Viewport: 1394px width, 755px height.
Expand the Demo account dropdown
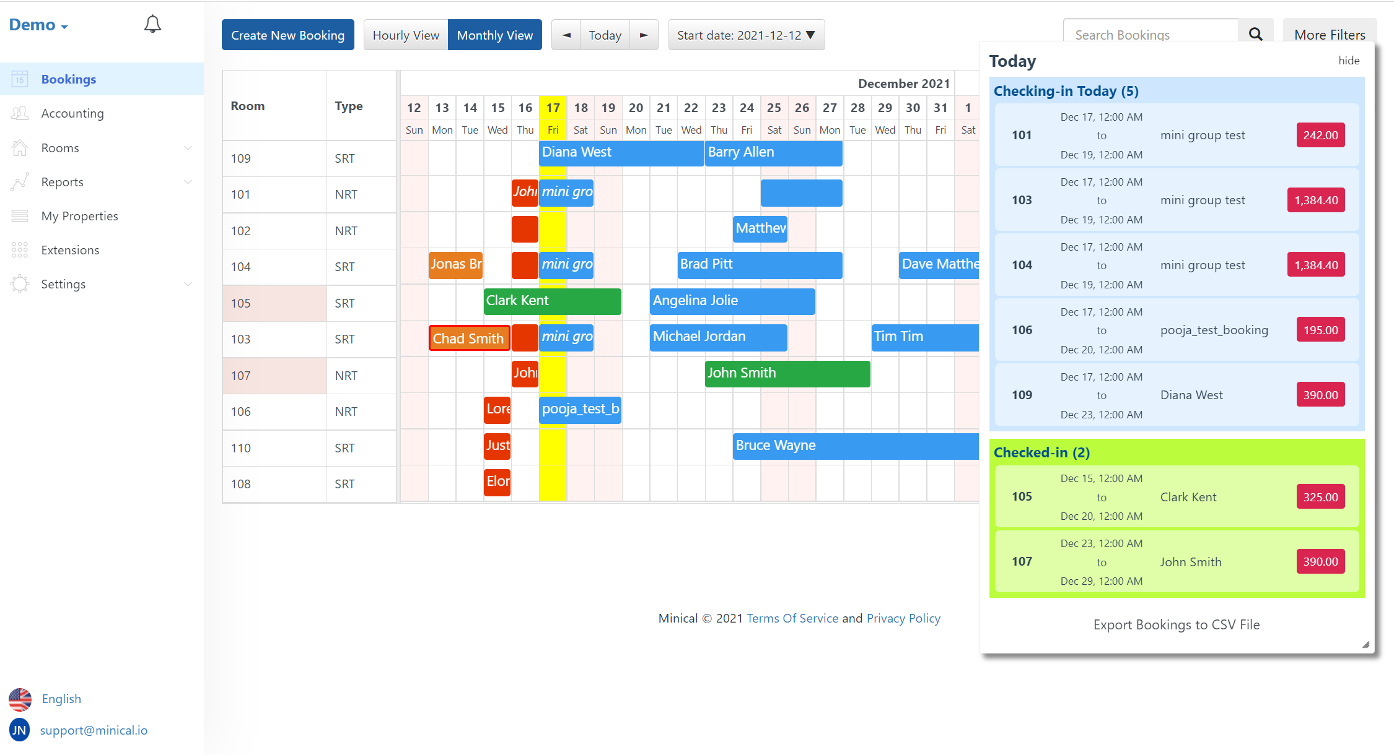click(40, 24)
